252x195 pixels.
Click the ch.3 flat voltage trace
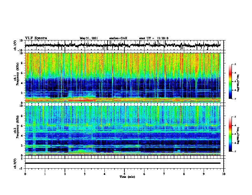pyautogui.click(x=123, y=163)
